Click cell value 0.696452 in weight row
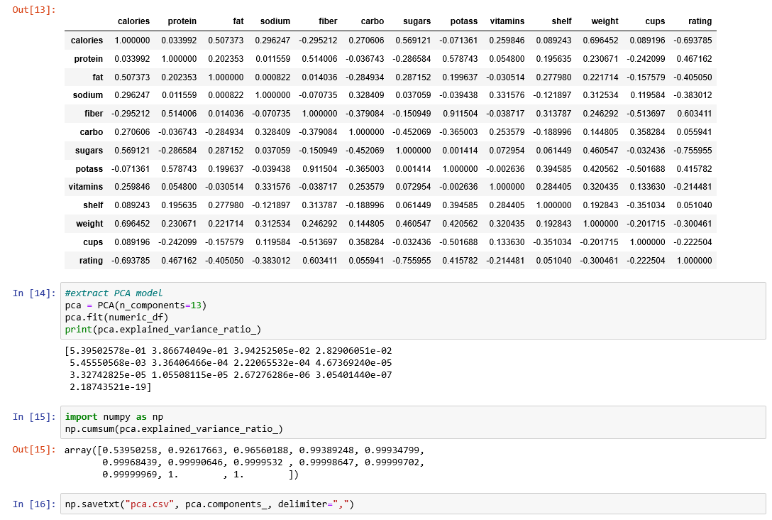 click(x=132, y=224)
